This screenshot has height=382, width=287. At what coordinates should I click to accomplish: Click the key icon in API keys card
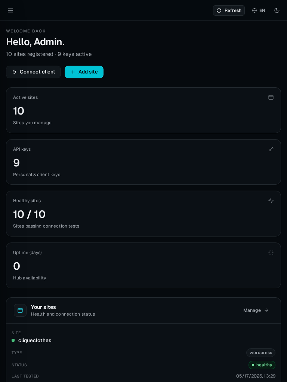coord(271,149)
